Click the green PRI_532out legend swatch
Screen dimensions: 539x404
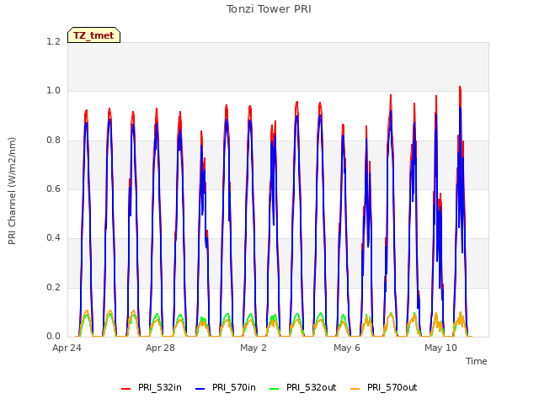point(275,389)
